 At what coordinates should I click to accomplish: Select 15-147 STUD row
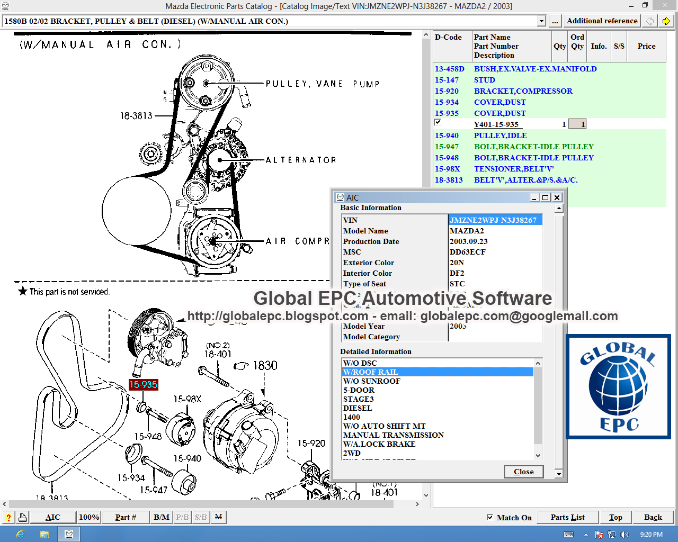pos(549,80)
